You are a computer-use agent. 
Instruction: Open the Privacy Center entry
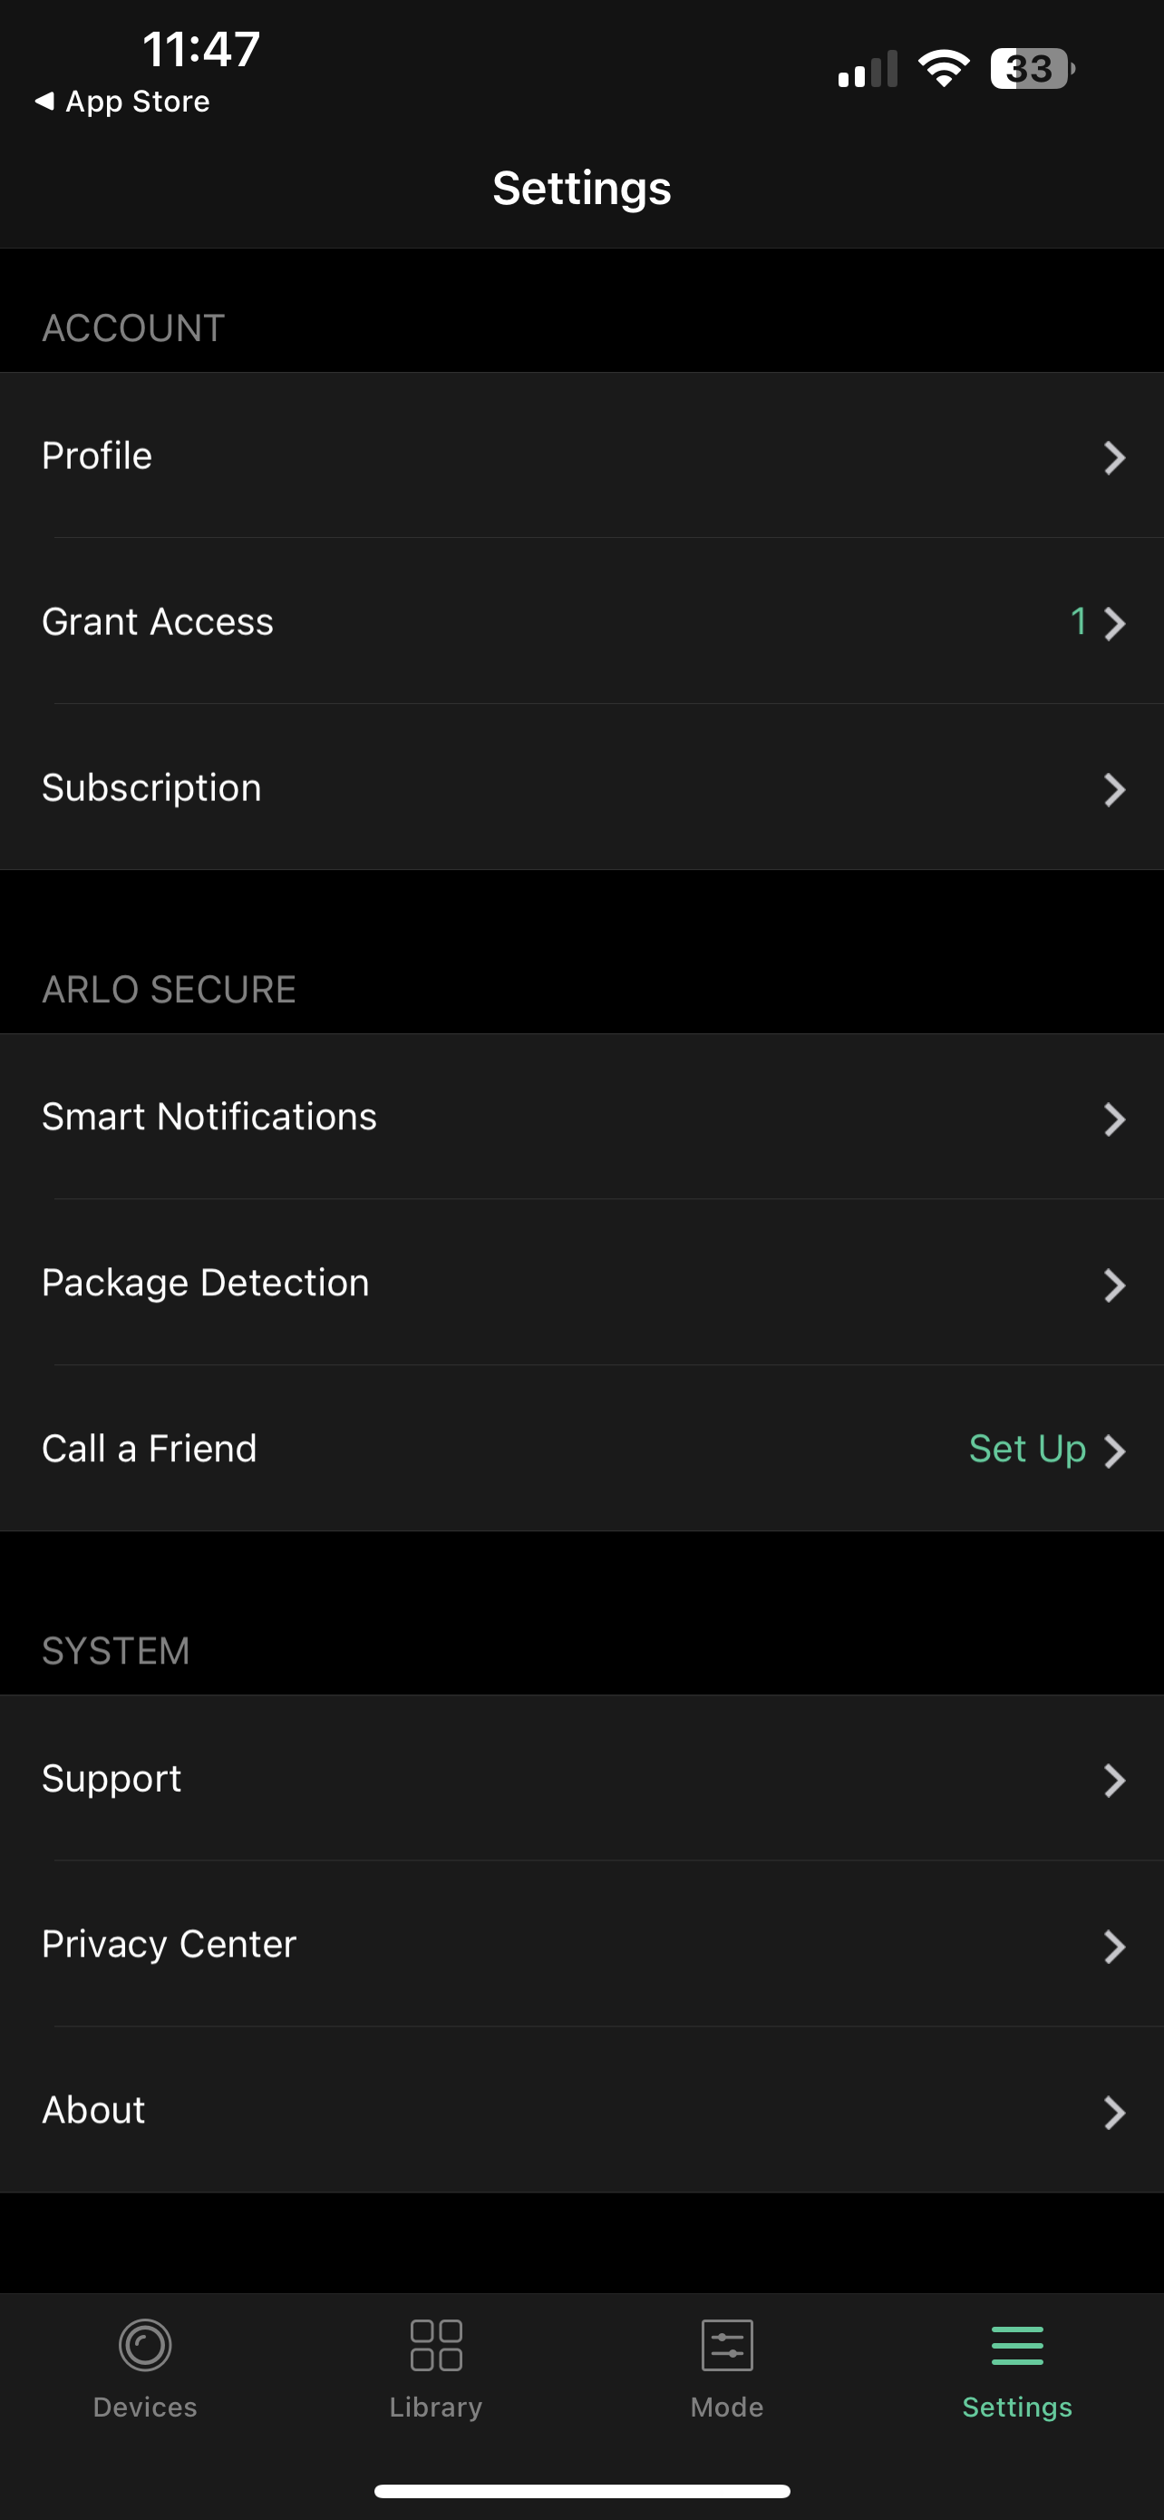coord(170,1944)
